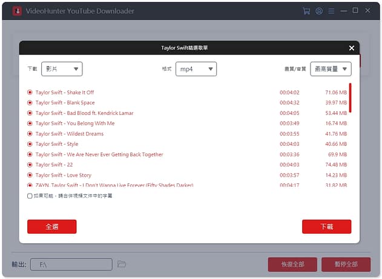Click file size 69.9 MB

tap(337, 154)
